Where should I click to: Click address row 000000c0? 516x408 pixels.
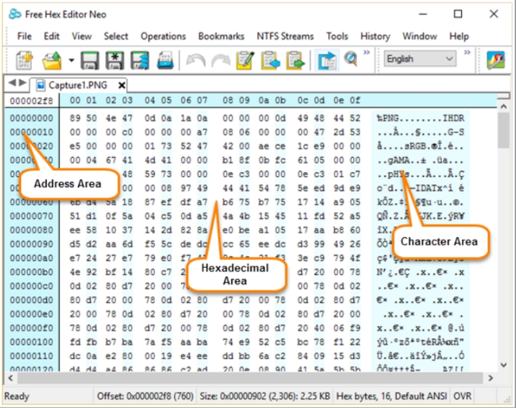[x=31, y=286]
